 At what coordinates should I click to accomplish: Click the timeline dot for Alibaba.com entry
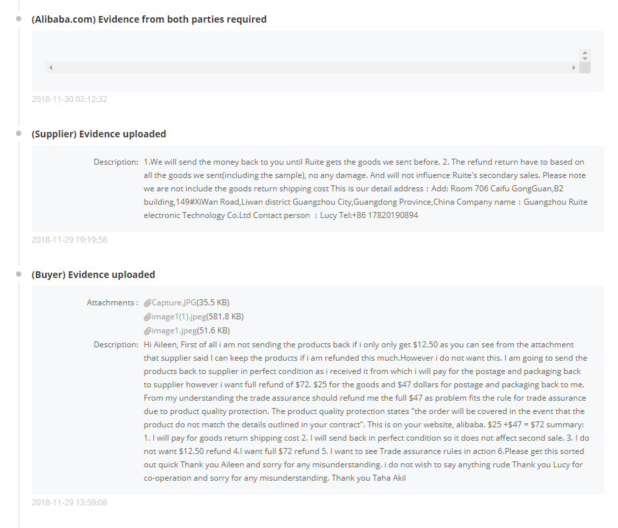click(x=19, y=19)
